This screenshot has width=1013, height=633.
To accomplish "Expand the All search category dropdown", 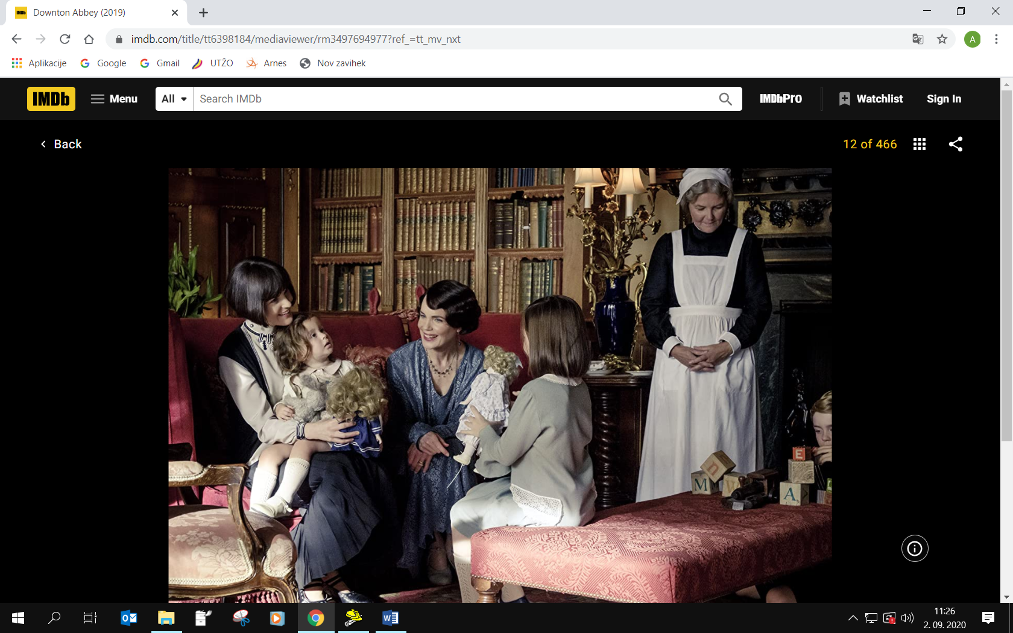I will pos(174,99).
